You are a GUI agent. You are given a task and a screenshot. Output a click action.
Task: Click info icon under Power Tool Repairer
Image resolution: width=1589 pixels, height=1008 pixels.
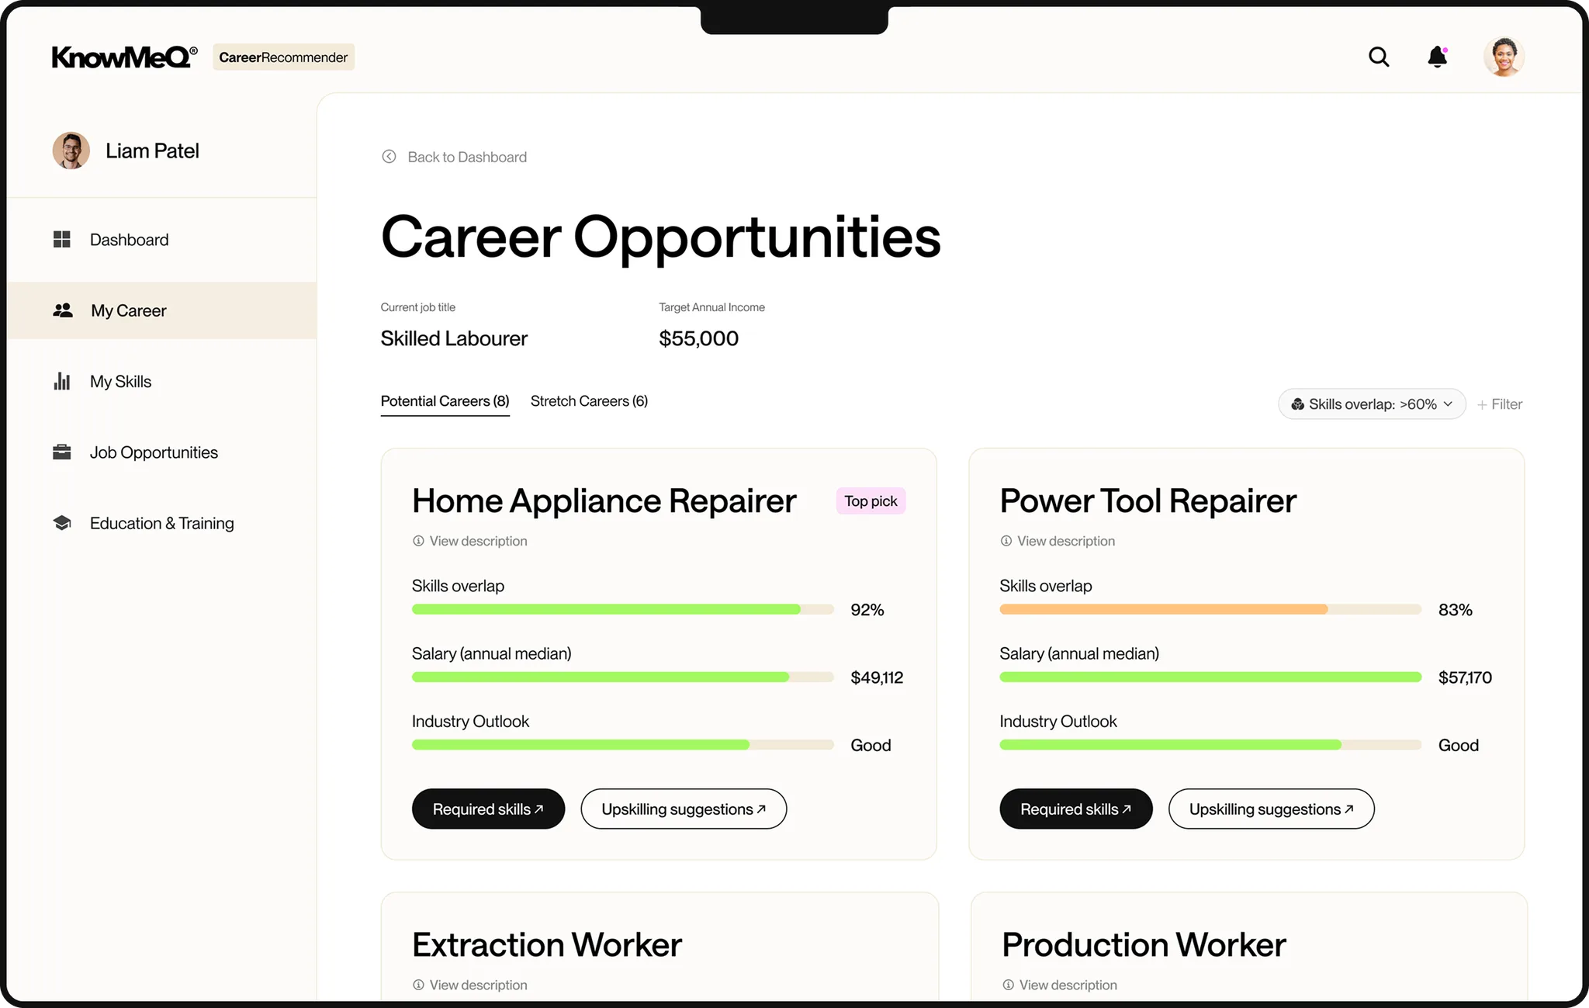click(1006, 541)
